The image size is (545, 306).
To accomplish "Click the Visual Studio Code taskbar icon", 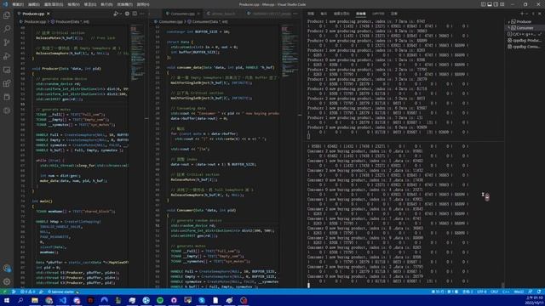I will (x=62, y=300).
